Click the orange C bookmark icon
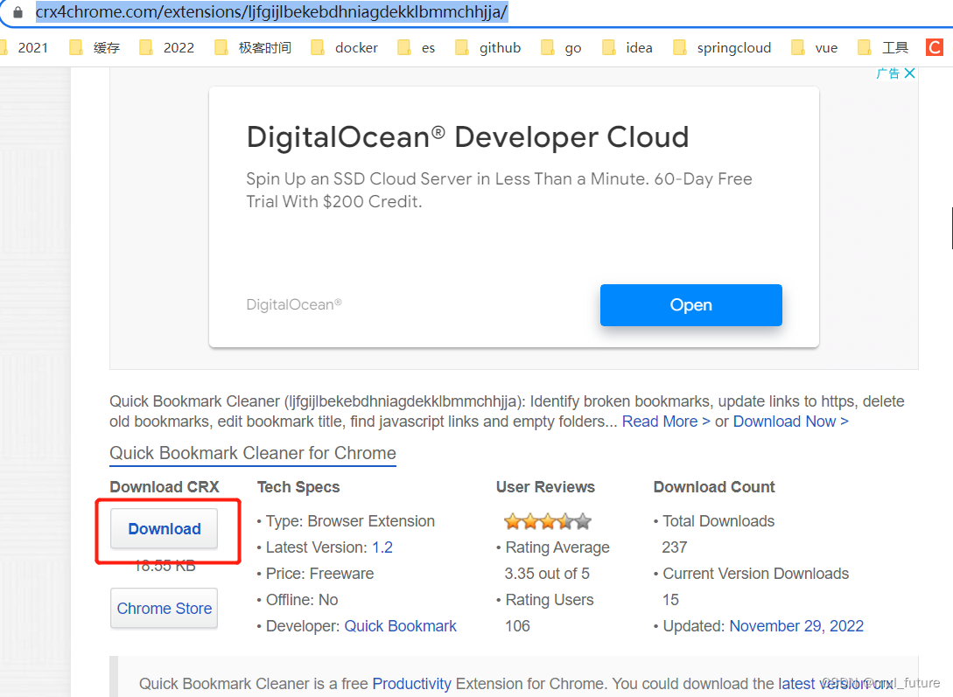 tap(934, 46)
